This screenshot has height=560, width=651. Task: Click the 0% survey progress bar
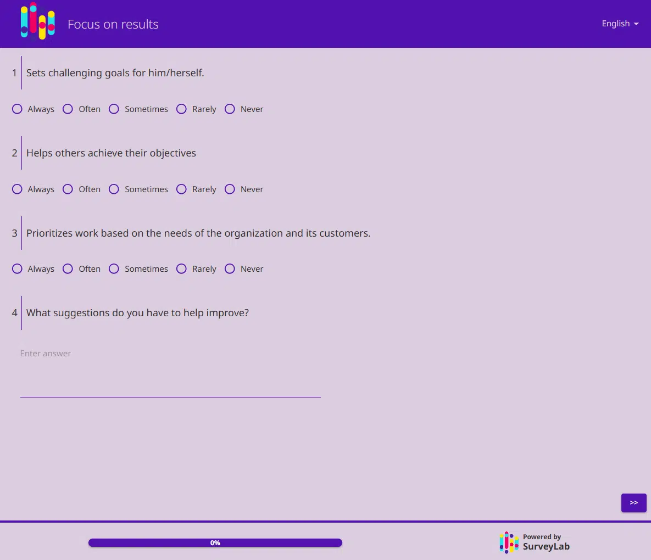pyautogui.click(x=215, y=542)
